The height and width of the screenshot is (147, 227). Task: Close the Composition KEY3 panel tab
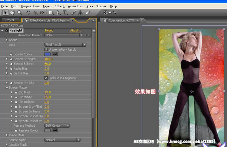142,20
